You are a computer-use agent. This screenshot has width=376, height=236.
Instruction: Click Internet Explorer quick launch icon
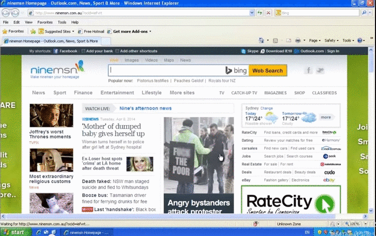point(39,232)
